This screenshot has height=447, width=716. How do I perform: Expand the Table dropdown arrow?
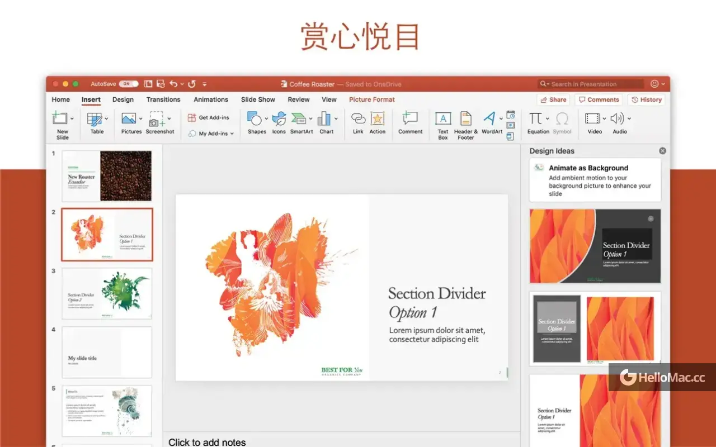tap(106, 118)
